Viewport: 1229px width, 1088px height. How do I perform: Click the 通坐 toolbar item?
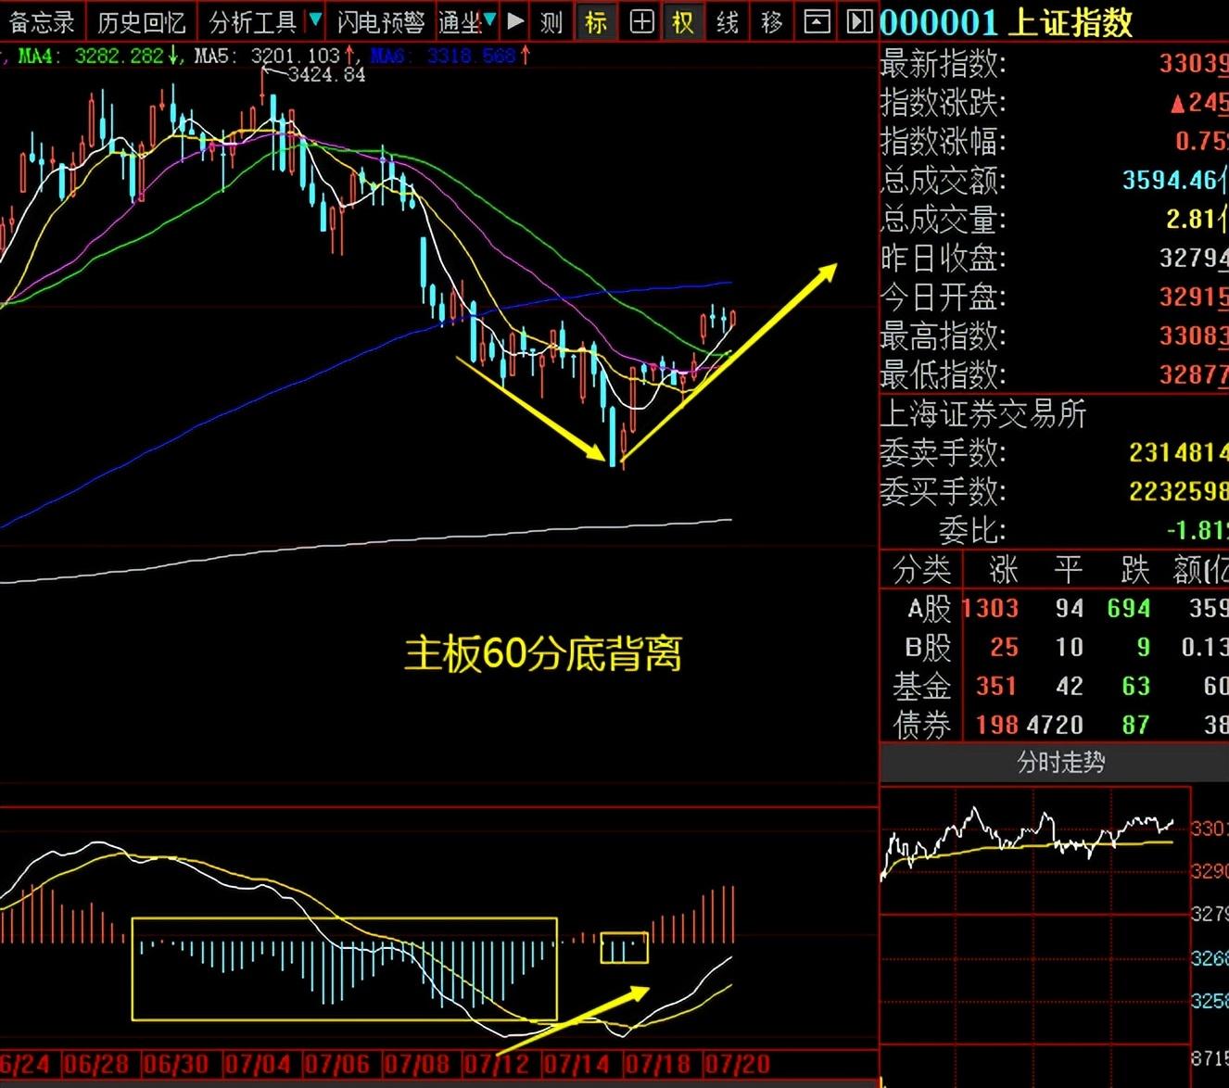point(460,21)
